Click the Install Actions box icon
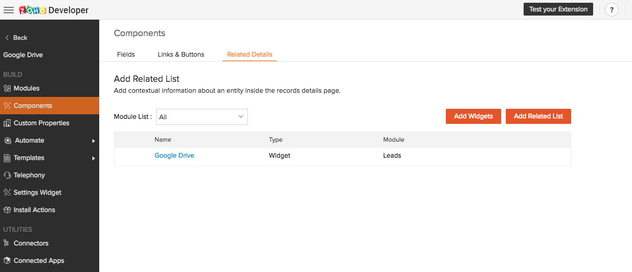This screenshot has height=272, width=632. (x=7, y=210)
